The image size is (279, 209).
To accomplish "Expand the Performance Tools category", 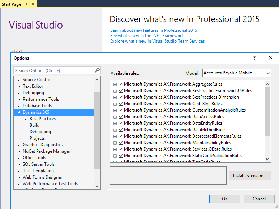I will pyautogui.click(x=18, y=99).
